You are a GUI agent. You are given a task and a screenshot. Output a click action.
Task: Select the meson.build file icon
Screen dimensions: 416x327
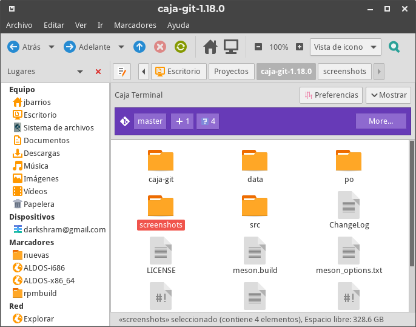coord(255,251)
